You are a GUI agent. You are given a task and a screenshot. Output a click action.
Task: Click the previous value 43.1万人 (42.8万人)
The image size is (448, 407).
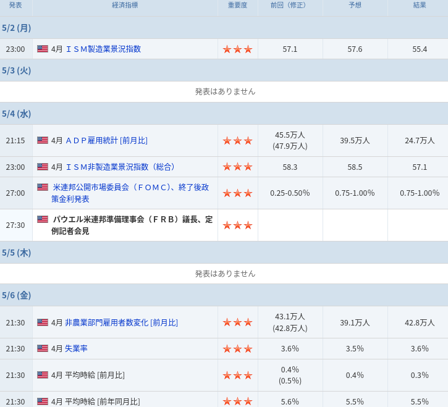(290, 322)
